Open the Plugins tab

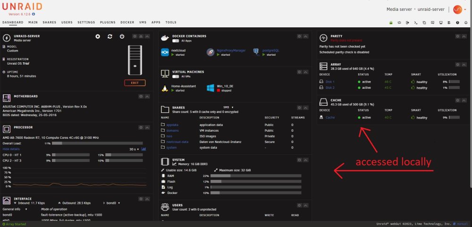pyautogui.click(x=108, y=23)
